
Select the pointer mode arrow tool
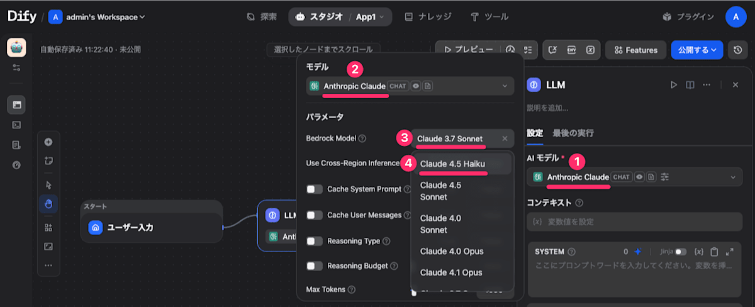(48, 184)
